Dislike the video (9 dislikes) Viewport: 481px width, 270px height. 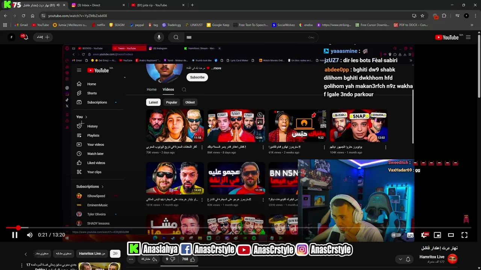point(170,259)
